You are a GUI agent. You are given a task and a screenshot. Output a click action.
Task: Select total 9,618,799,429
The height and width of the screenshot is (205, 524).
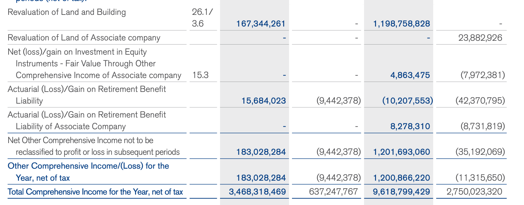(x=402, y=192)
